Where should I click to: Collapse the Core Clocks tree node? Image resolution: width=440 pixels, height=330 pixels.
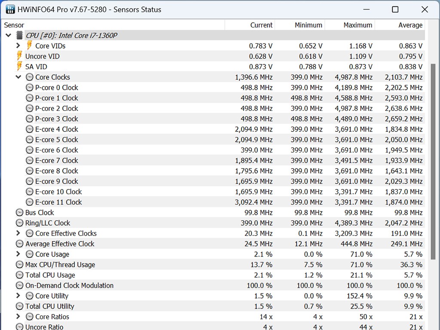18,77
